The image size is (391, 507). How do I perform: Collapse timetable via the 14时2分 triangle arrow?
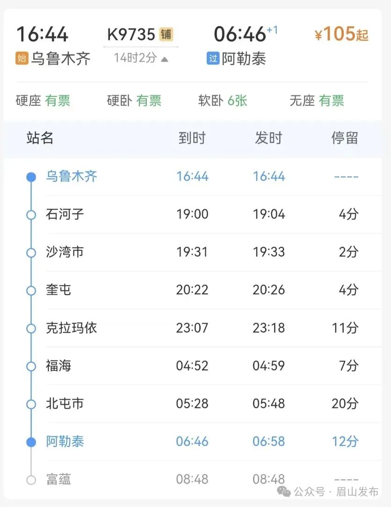[x=165, y=59]
